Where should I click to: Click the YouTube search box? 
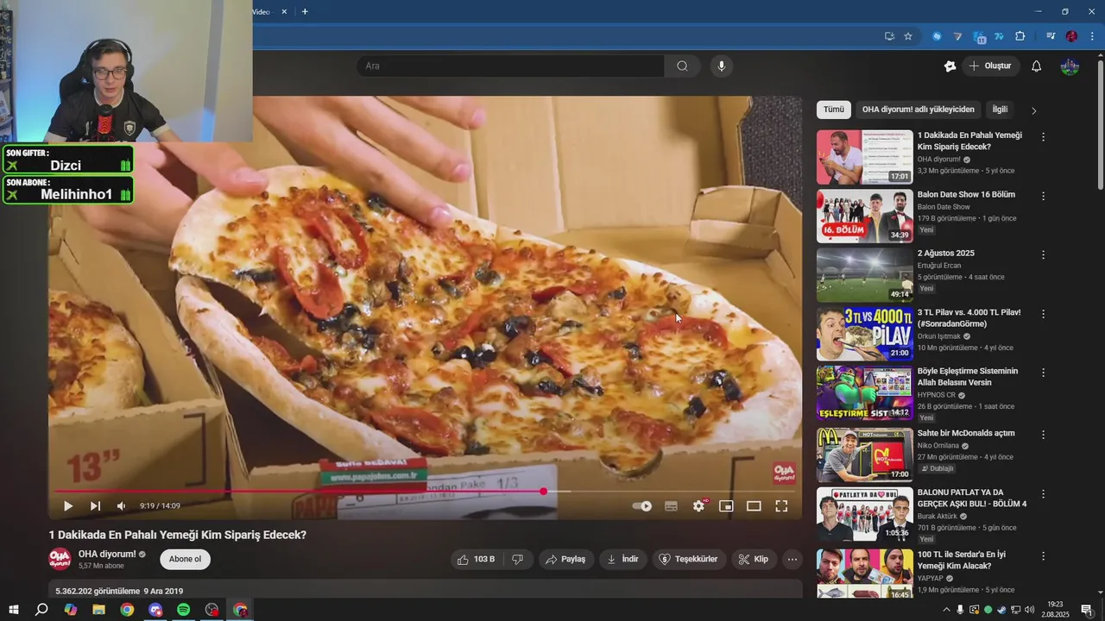510,66
